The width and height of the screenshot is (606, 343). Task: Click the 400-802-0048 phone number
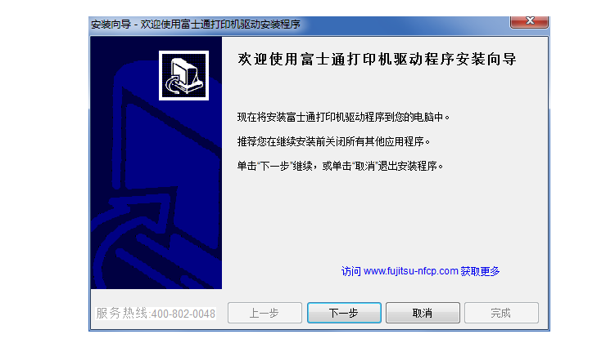click(183, 314)
